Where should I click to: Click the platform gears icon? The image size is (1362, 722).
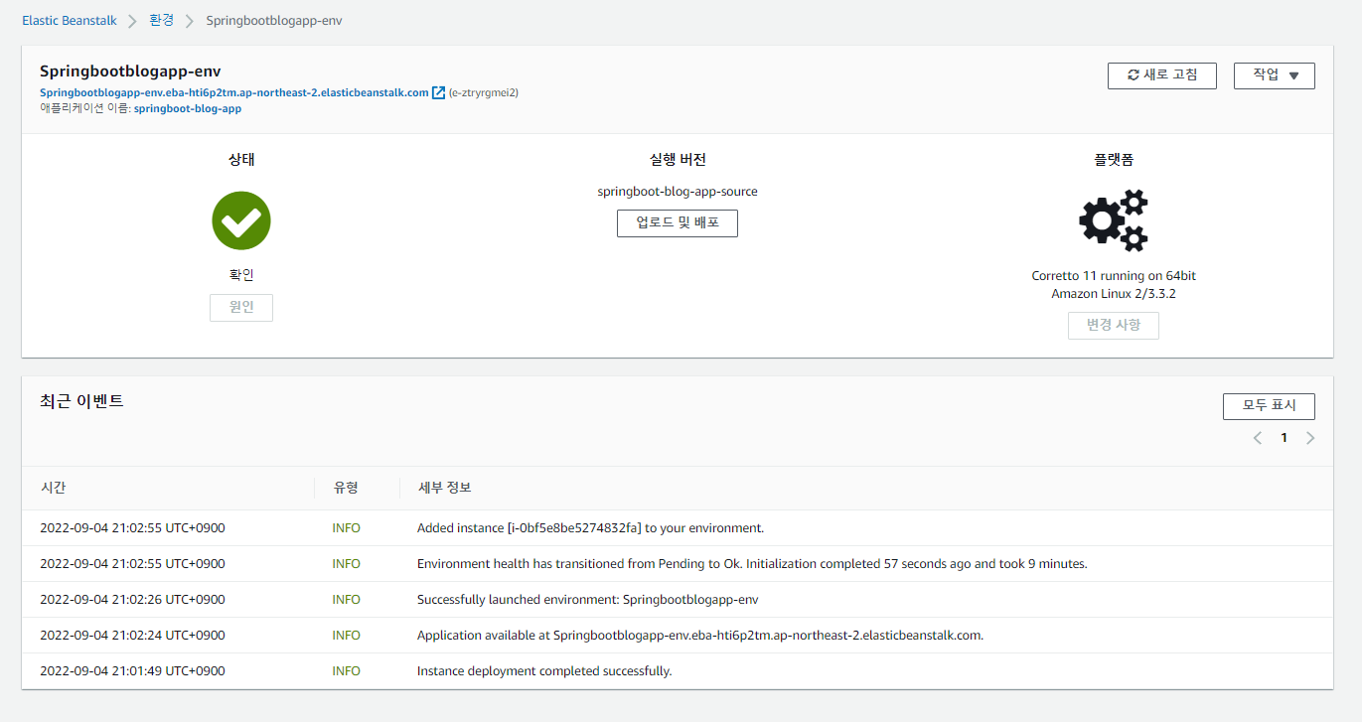point(1114,220)
